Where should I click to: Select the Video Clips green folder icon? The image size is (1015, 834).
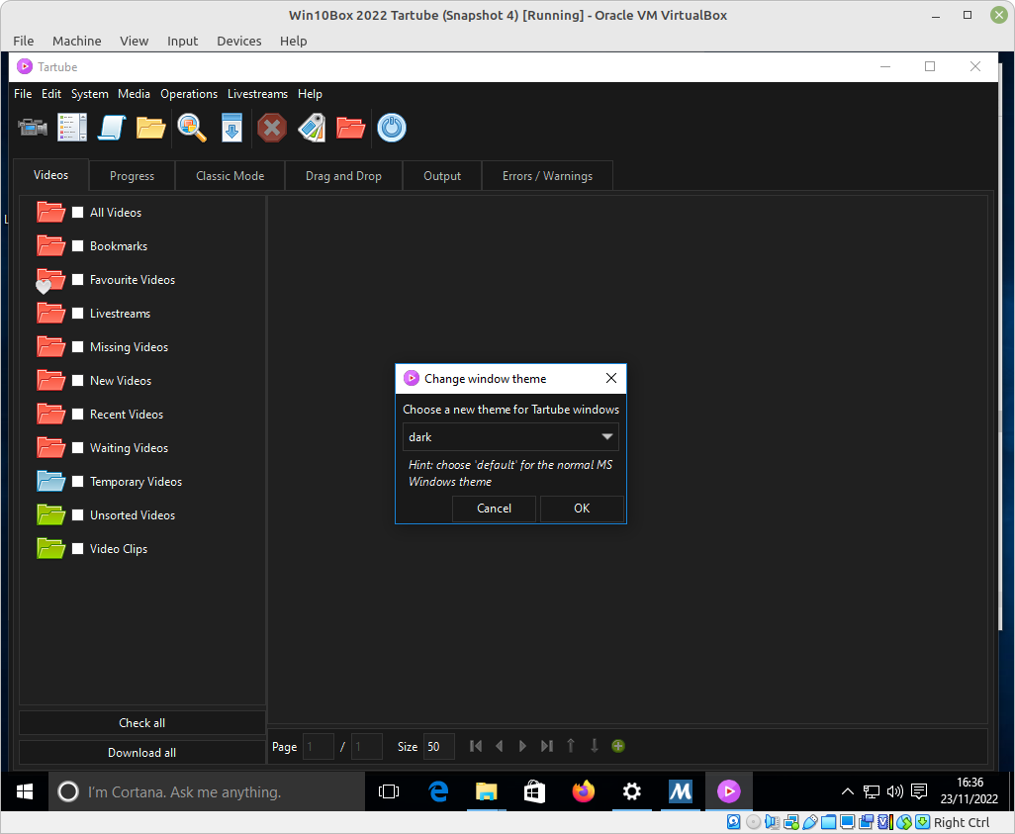pos(51,549)
